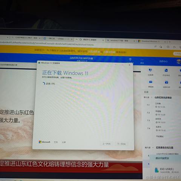The image size is (181, 181).
Task: Click the user avatar in blue header
Action: tap(179, 61)
